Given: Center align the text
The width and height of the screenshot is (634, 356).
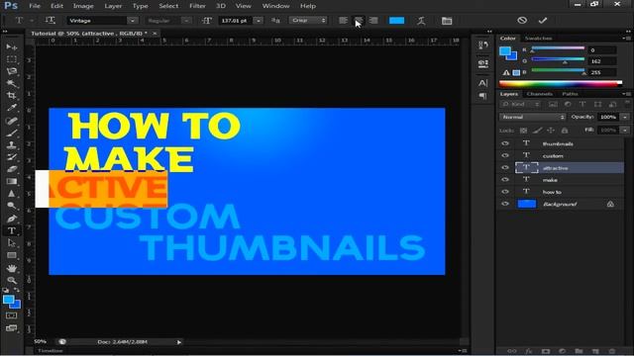Looking at the screenshot, I should pos(359,20).
